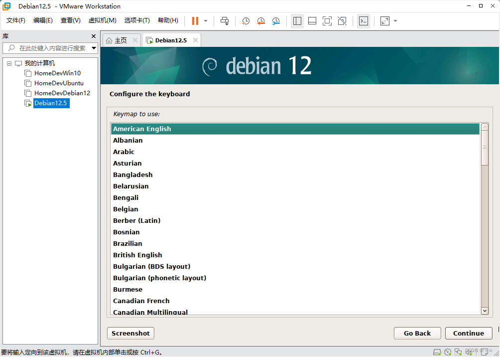Collapse the 我的计算机 tree node
Screen dimensions: 500x357
8,63
